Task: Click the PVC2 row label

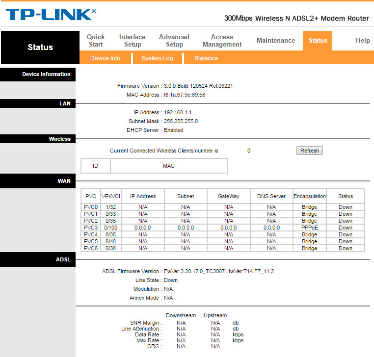Action: (x=91, y=221)
